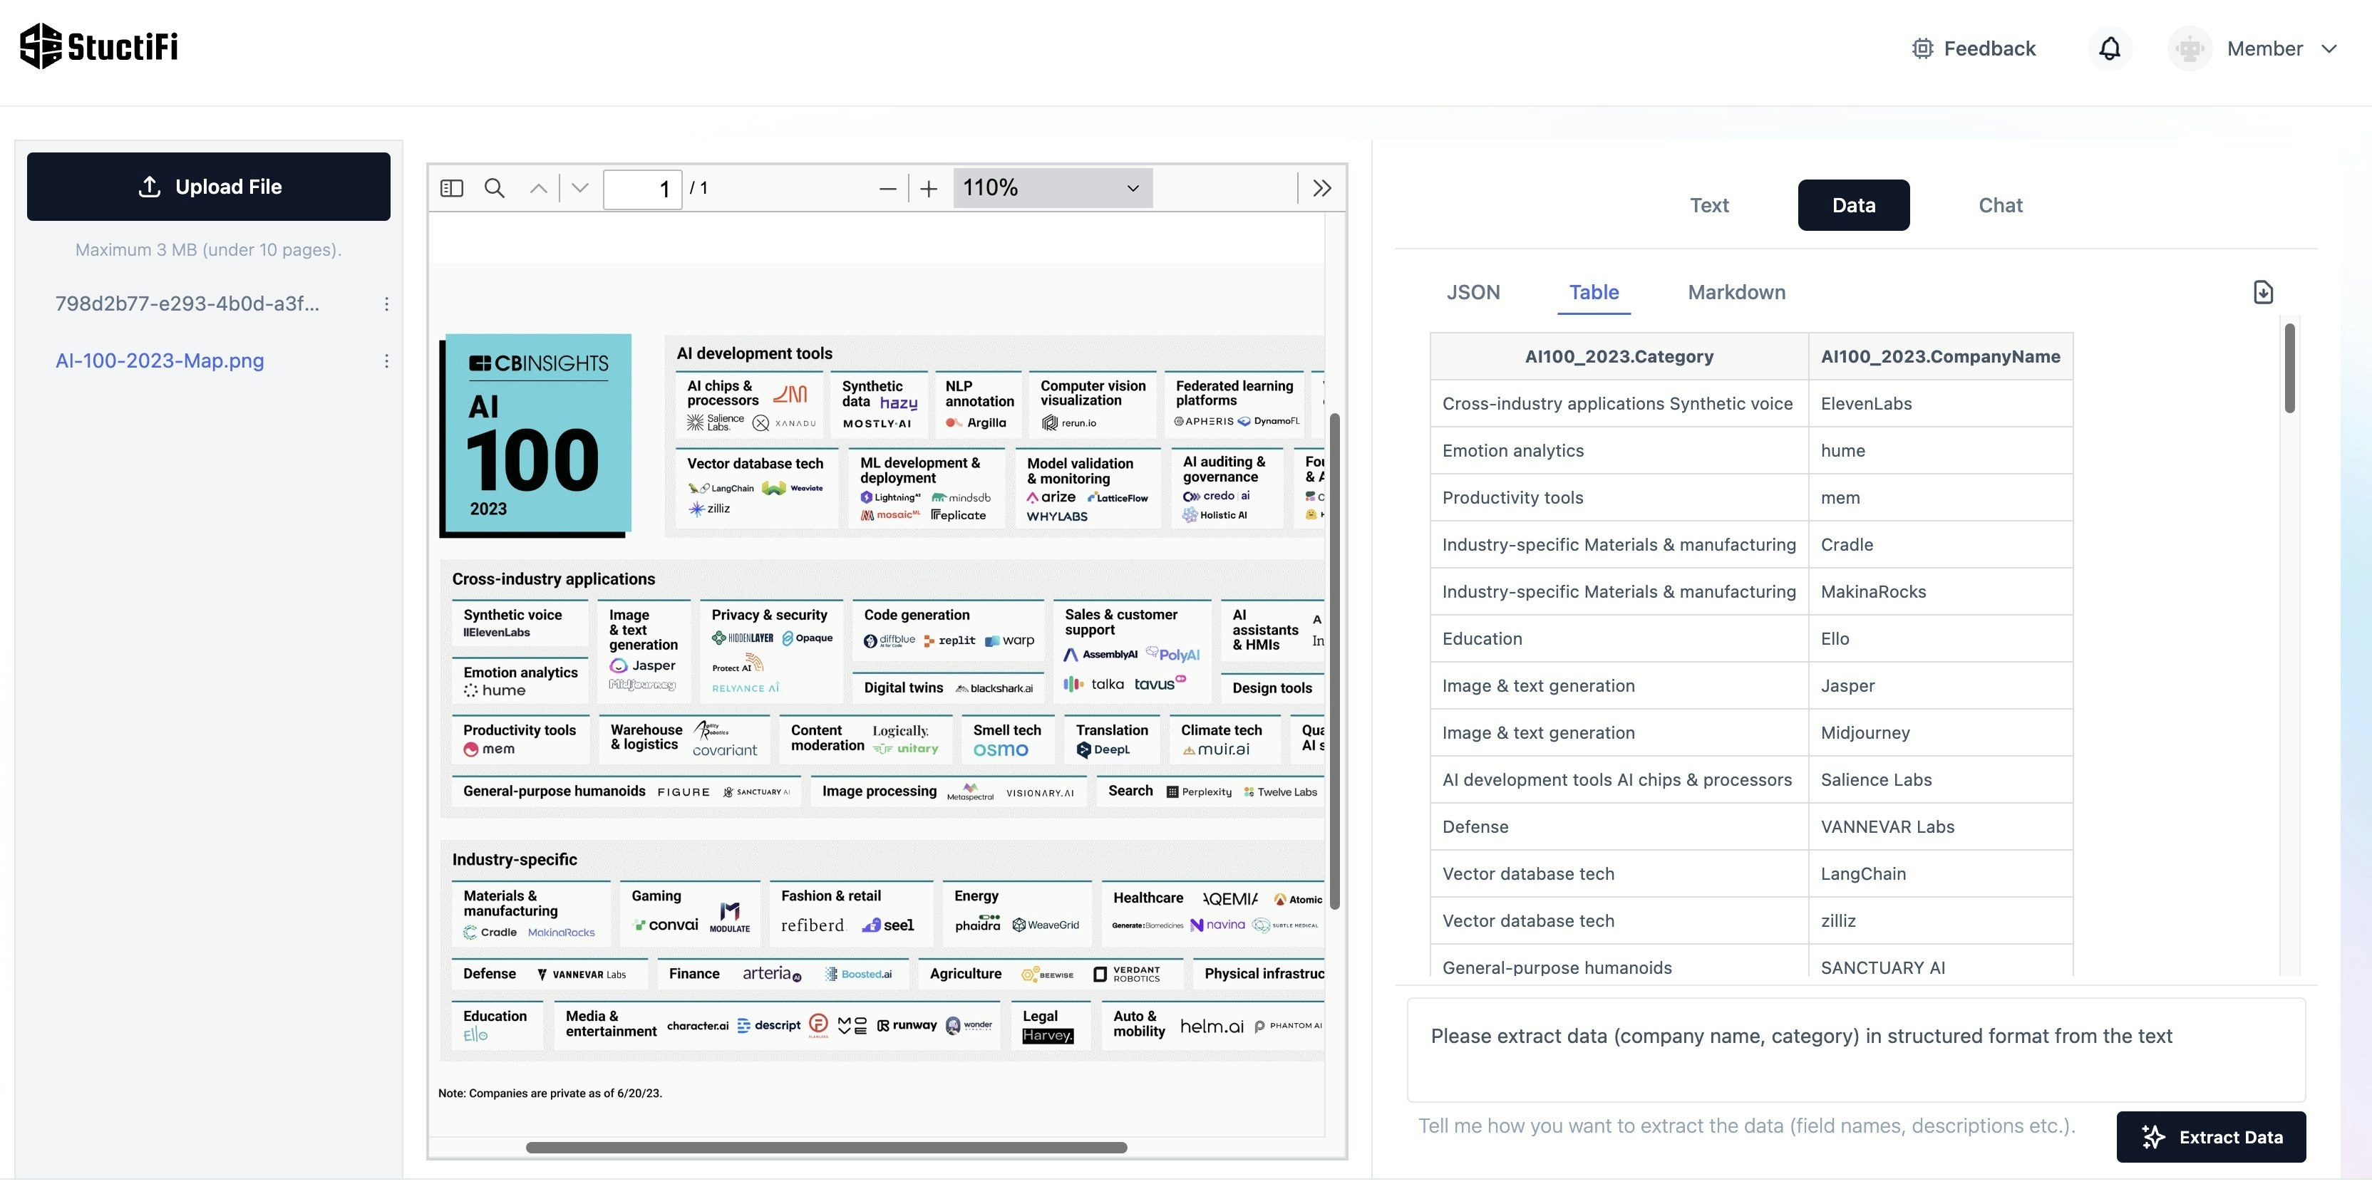2372x1194 pixels.
Task: Download extracted data file icon
Action: 2262,292
